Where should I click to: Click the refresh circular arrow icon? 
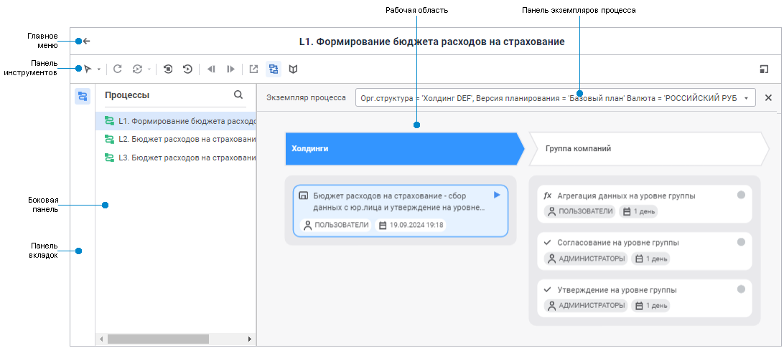[118, 69]
